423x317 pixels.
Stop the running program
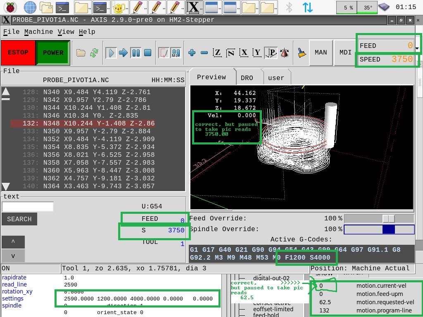coord(147,53)
